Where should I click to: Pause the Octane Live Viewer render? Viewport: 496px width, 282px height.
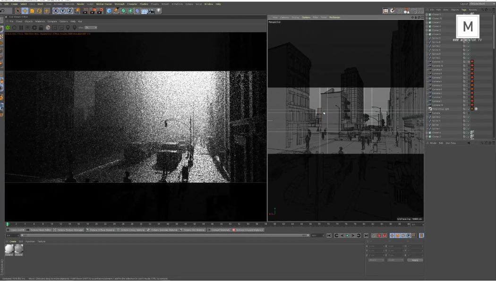(x=21, y=28)
